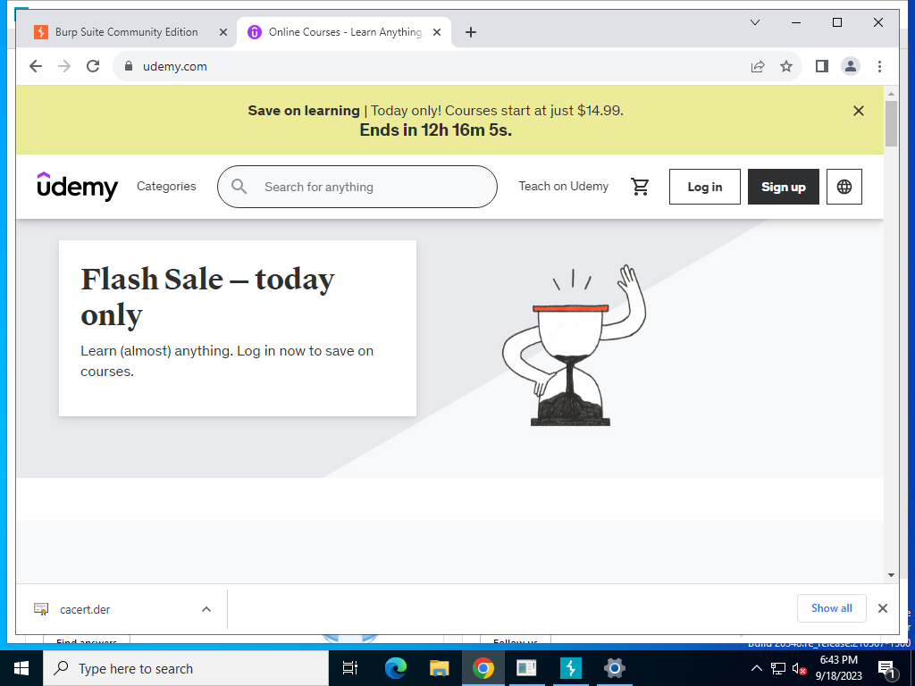Click the search magnifier icon

tap(239, 187)
